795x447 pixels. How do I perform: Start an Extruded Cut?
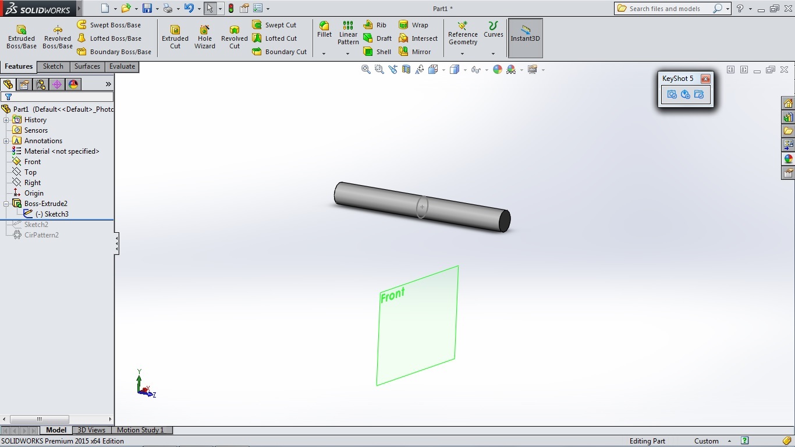(175, 37)
